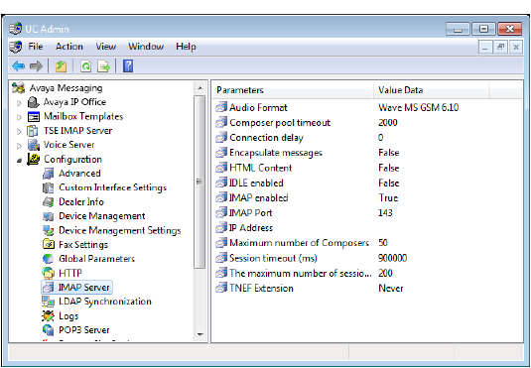Click the LDAP Synchronization icon

(48, 302)
